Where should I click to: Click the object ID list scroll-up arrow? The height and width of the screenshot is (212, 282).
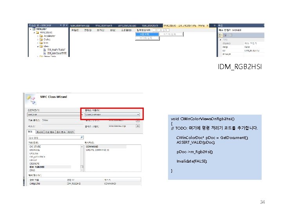click(82, 147)
